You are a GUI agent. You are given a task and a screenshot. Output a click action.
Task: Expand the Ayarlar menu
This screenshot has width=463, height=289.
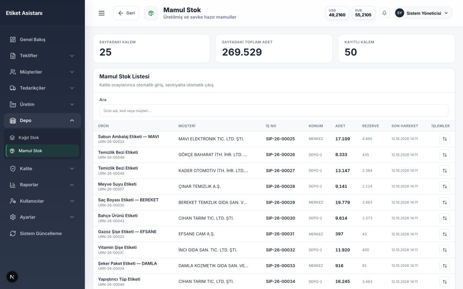pyautogui.click(x=43, y=217)
